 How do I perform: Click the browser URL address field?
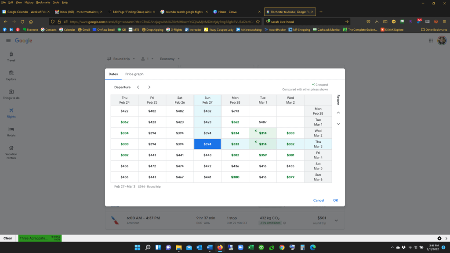pyautogui.click(x=162, y=22)
